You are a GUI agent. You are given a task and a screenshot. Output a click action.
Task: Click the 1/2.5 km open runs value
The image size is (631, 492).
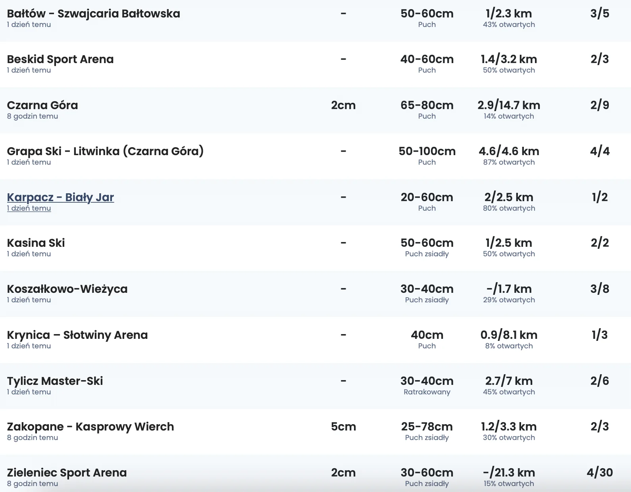(x=509, y=243)
